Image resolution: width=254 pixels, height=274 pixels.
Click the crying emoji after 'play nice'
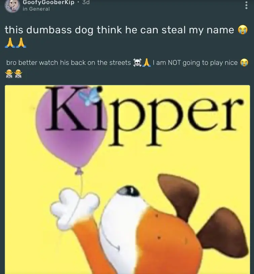[x=244, y=63]
